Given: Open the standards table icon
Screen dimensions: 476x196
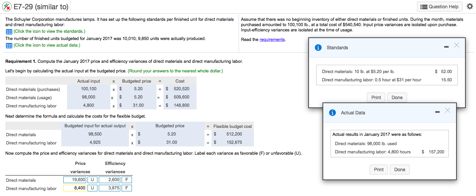Looking at the screenshot, I should (x=9, y=31).
